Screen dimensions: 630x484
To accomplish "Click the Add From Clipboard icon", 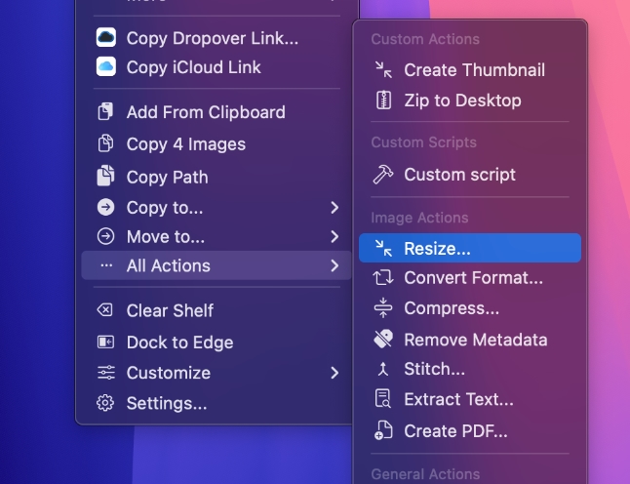I will [x=105, y=112].
